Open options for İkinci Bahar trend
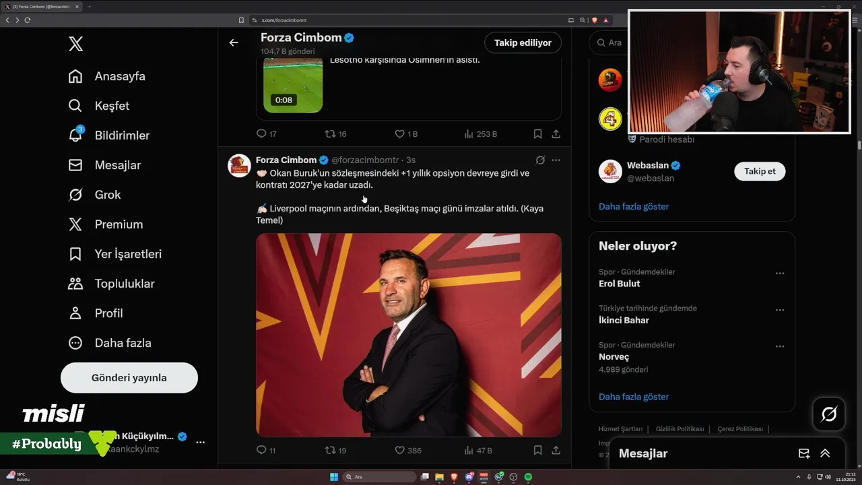Screen dimensions: 862x485 (780, 310)
